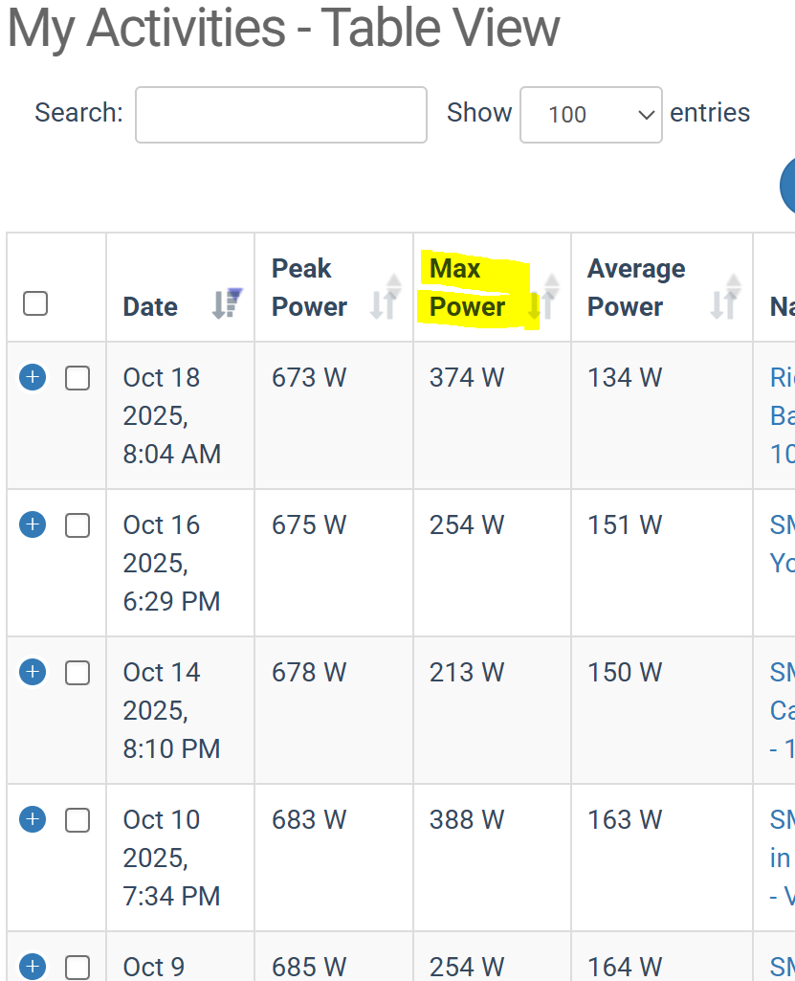This screenshot has height=981, width=795.
Task: Select the Oct 16 activity checkbox
Action: 77,525
